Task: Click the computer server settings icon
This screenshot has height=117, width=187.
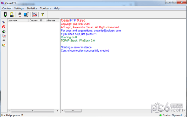Action: [26, 14]
